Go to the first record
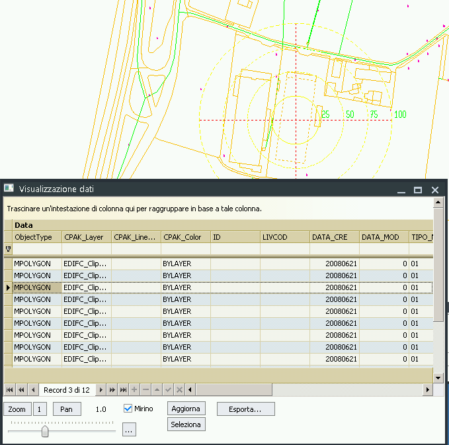449x445 pixels. 9,389
